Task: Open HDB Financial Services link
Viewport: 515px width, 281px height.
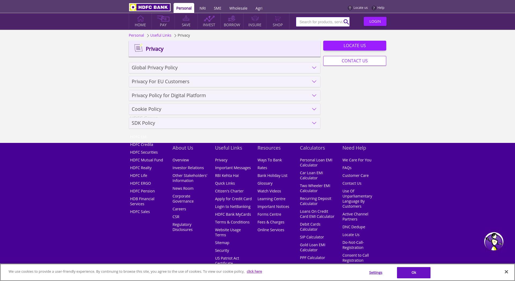Action: pyautogui.click(x=142, y=201)
